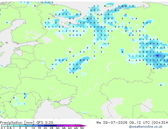
Task: Click the legend label '0.5'
Action: click(9, 128)
